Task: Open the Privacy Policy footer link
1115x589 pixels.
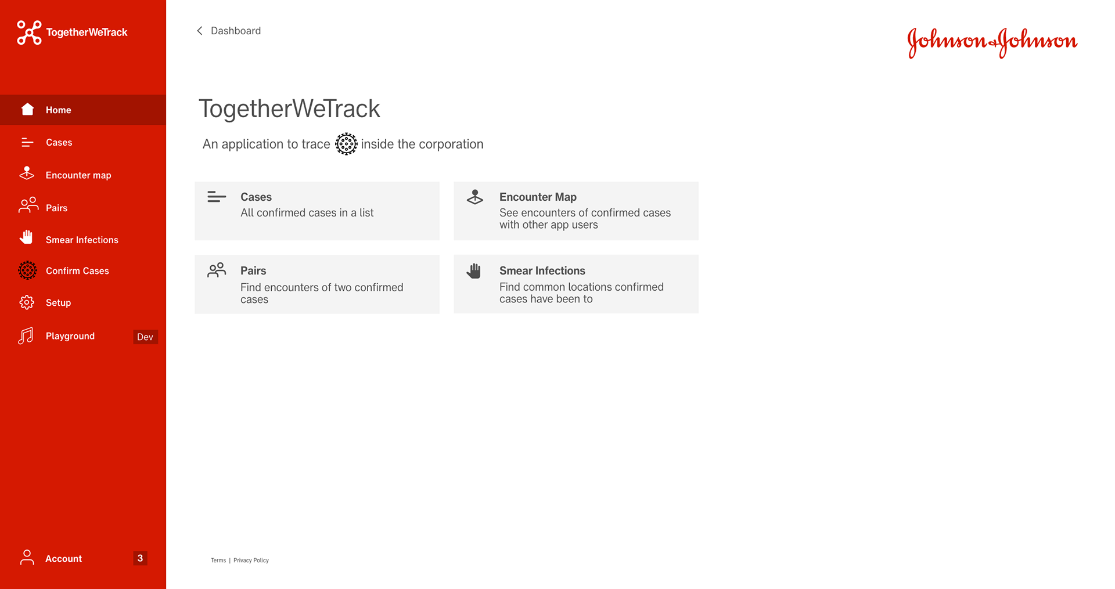Action: pyautogui.click(x=251, y=561)
